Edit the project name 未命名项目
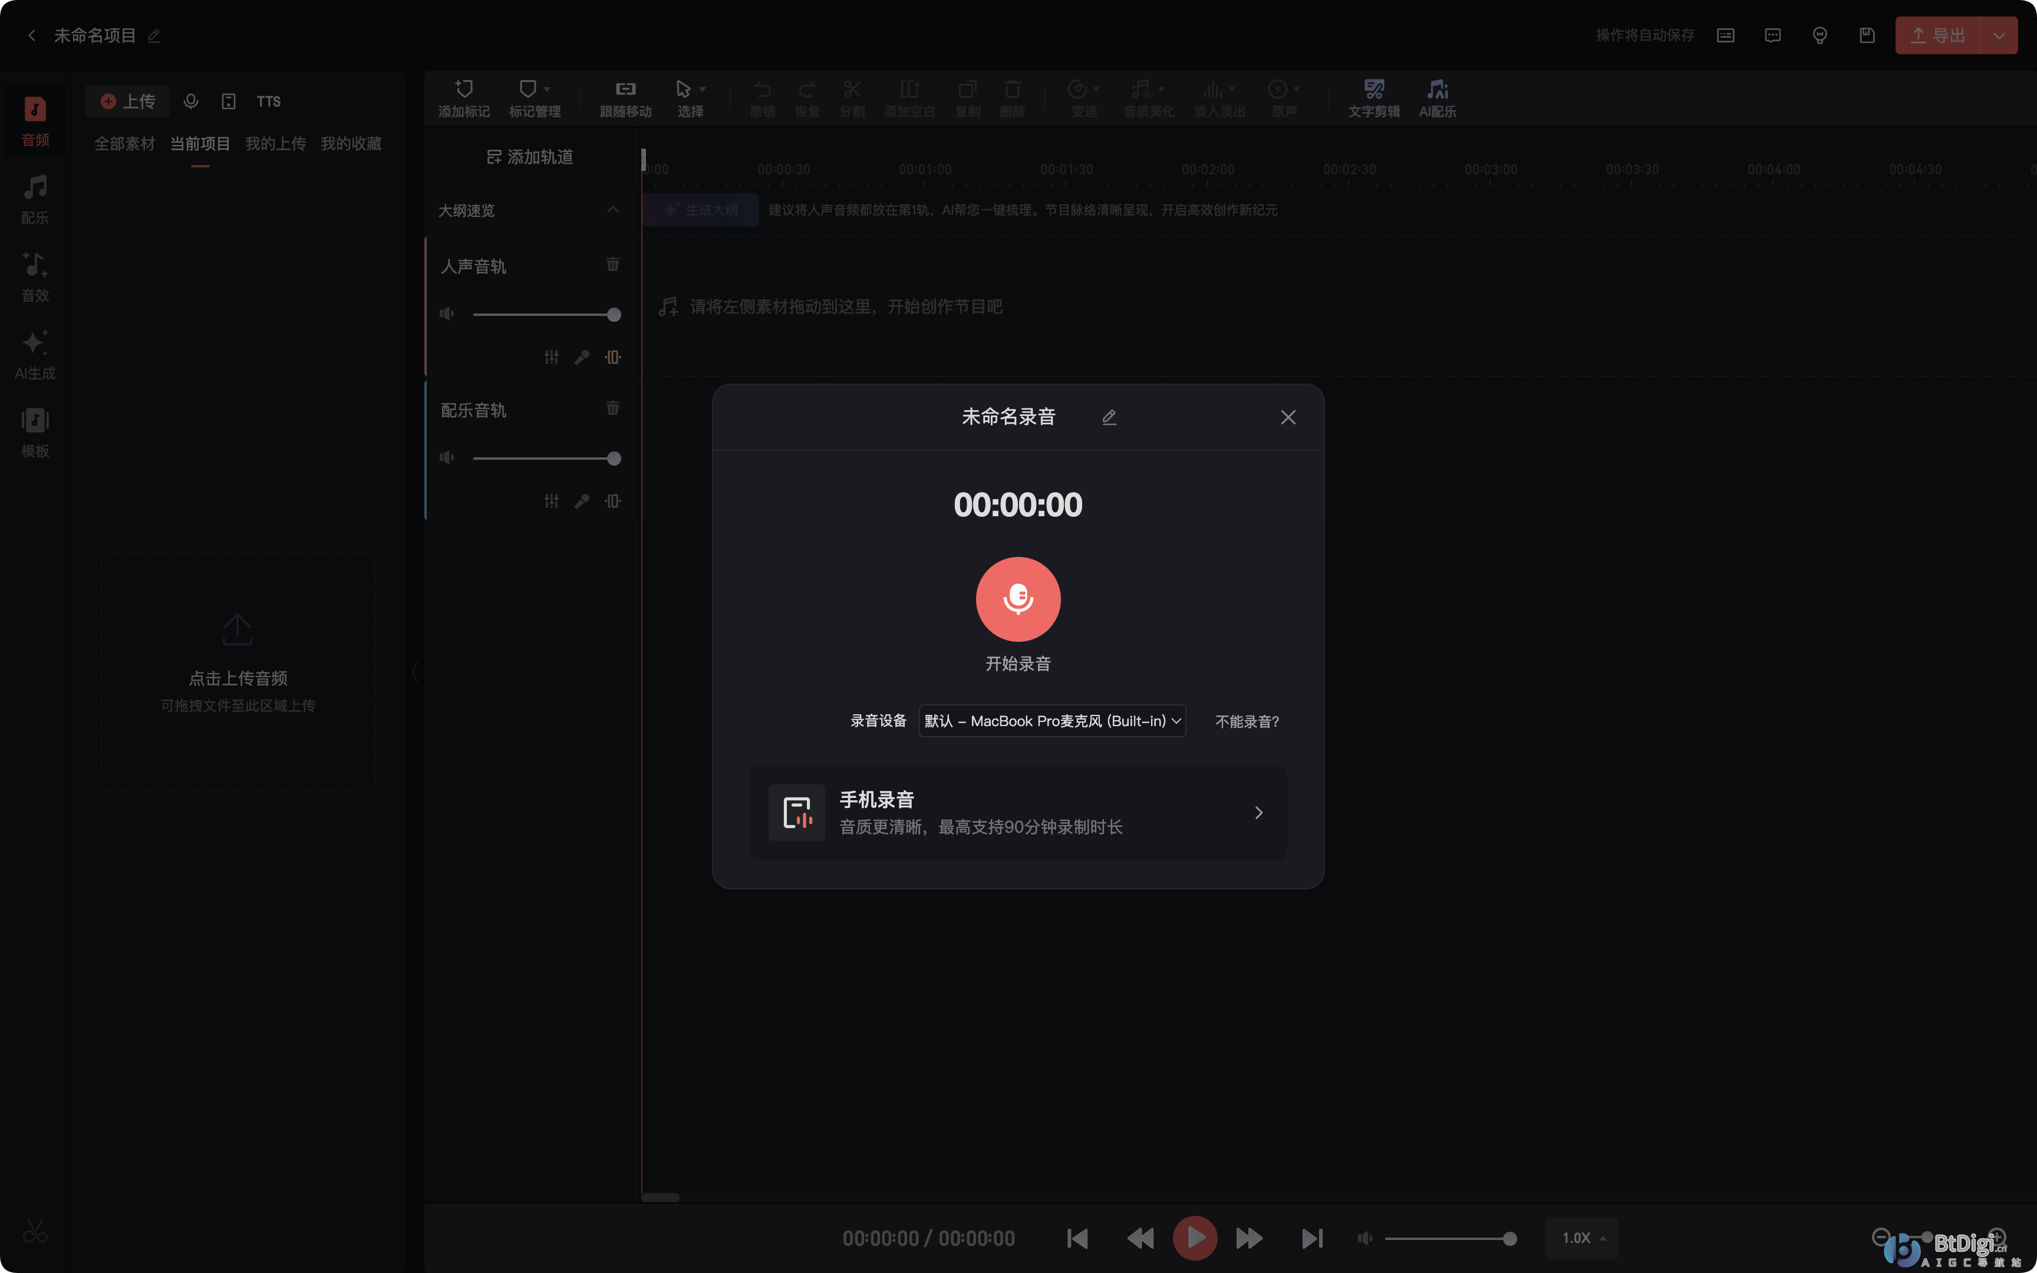The height and width of the screenshot is (1273, 2037). click(154, 35)
